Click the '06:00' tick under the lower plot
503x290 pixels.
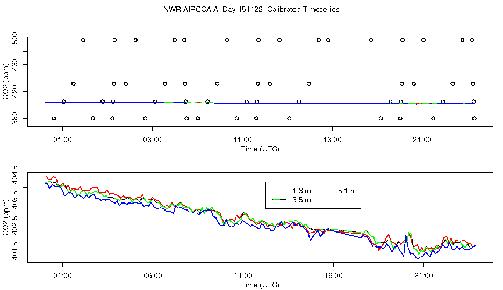[x=153, y=275]
